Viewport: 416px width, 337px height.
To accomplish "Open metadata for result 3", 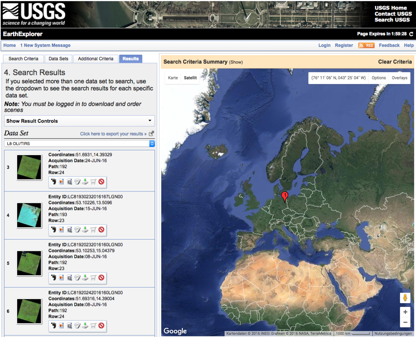I will tap(78, 182).
